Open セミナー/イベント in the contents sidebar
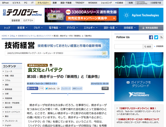The image size is (166, 127). (x=12, y=112)
